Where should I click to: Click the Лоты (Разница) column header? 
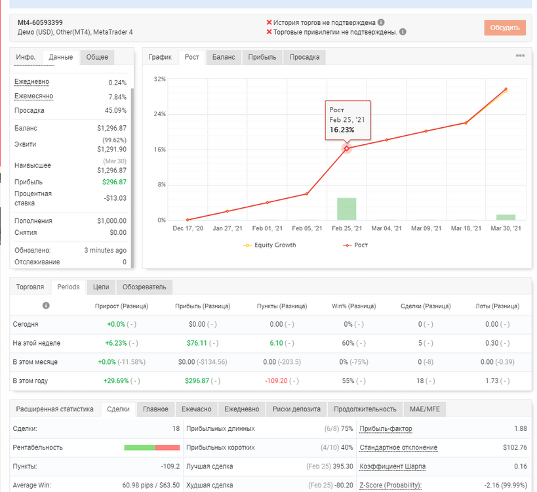(x=497, y=306)
